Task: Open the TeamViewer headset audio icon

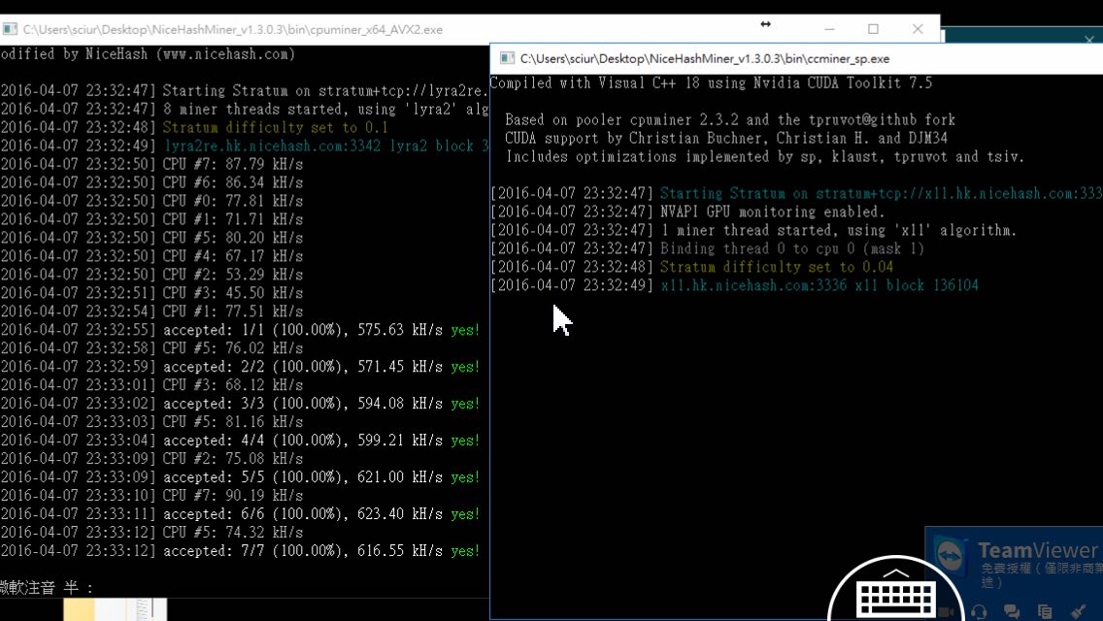Action: pyautogui.click(x=979, y=612)
